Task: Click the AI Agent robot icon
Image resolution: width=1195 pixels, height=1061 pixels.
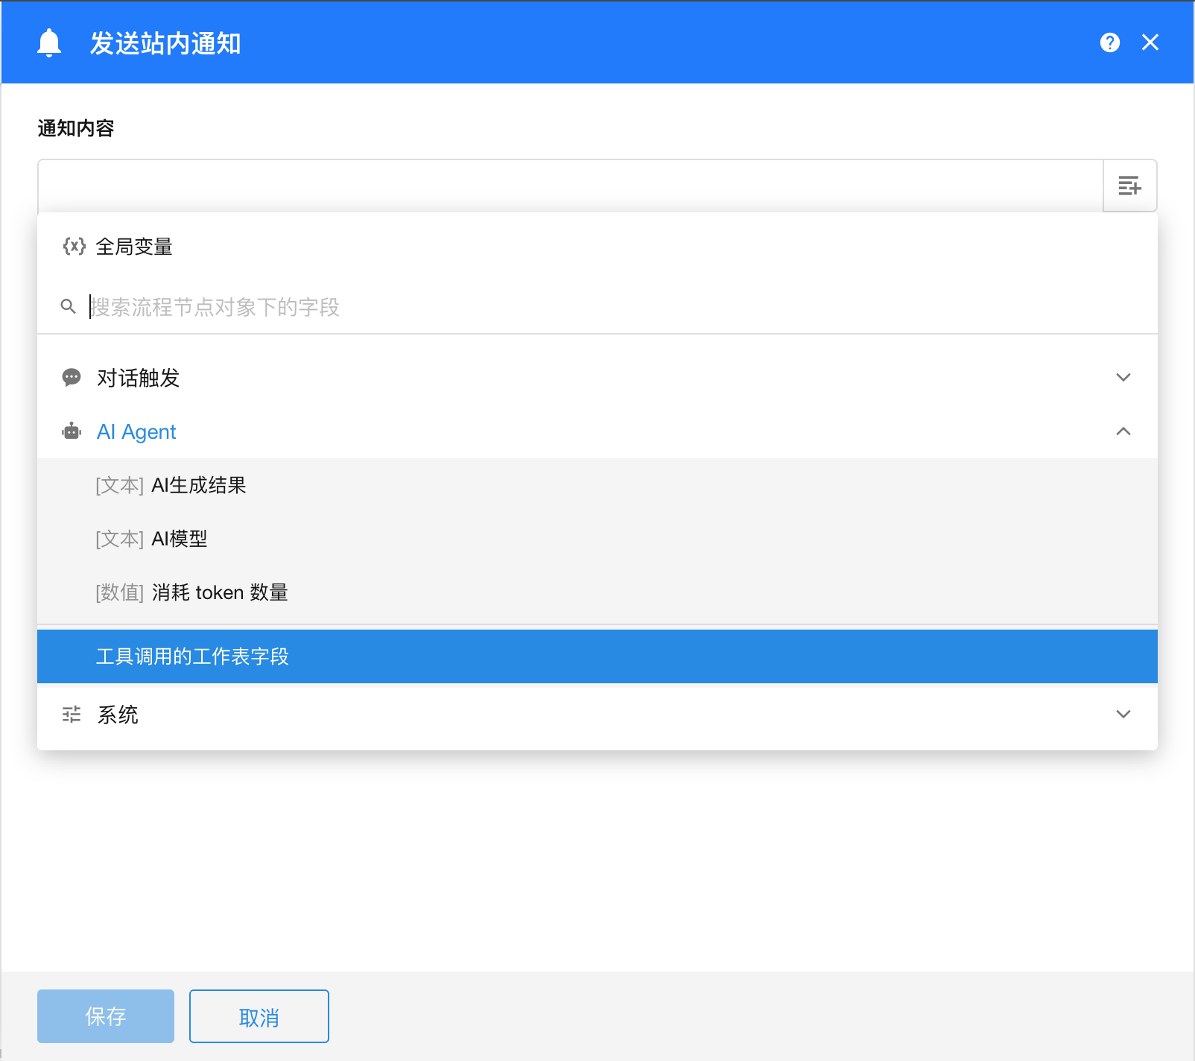Action: (72, 431)
